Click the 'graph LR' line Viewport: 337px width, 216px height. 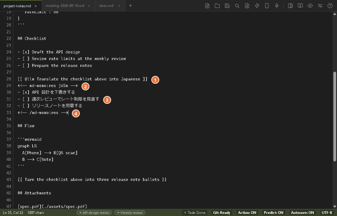click(x=27, y=146)
